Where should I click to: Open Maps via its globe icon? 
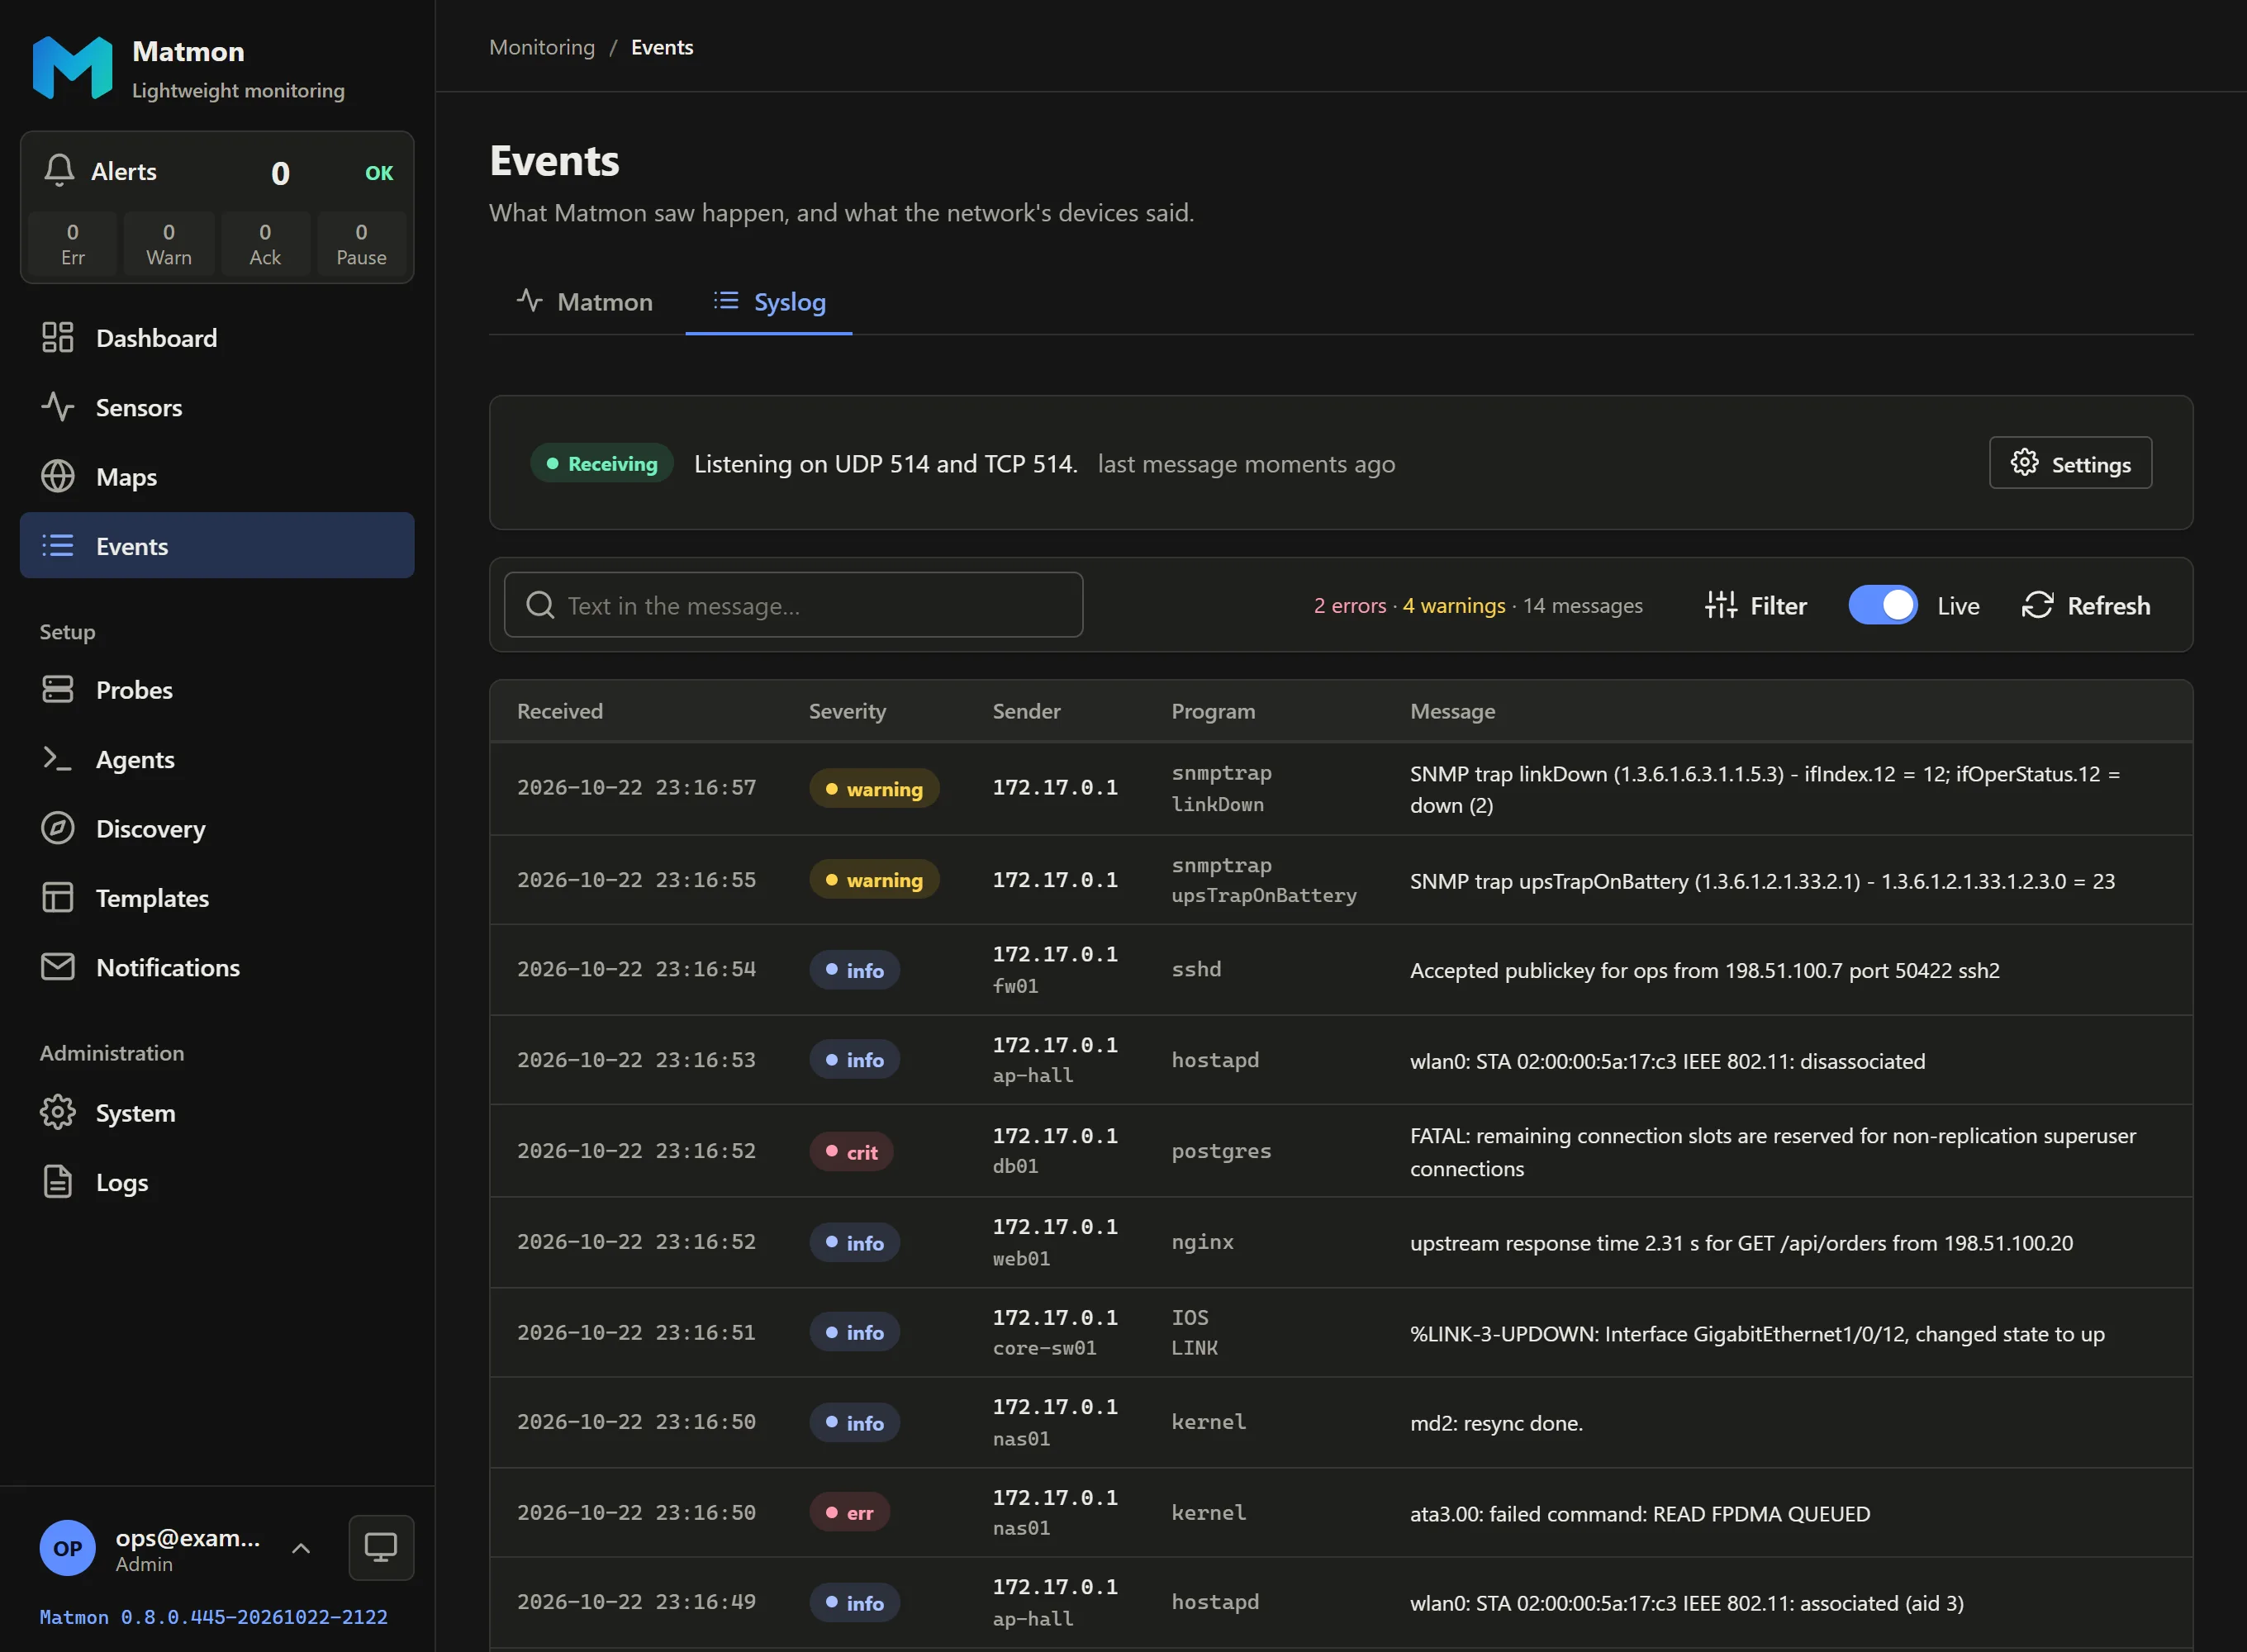(x=58, y=477)
